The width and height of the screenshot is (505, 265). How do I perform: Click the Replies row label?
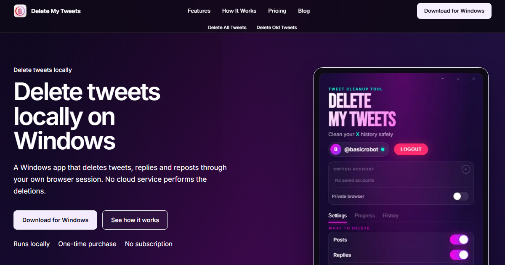(x=342, y=255)
